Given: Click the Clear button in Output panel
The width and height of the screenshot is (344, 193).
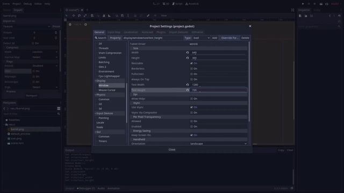Looking at the screenshot, I should pyautogui.click(x=290, y=150).
